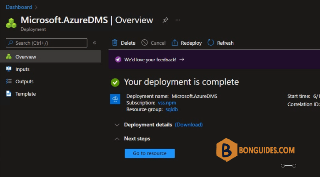Focus the Search (Ctrl+/) field
This screenshot has width=320, height=177.
click(x=47, y=43)
